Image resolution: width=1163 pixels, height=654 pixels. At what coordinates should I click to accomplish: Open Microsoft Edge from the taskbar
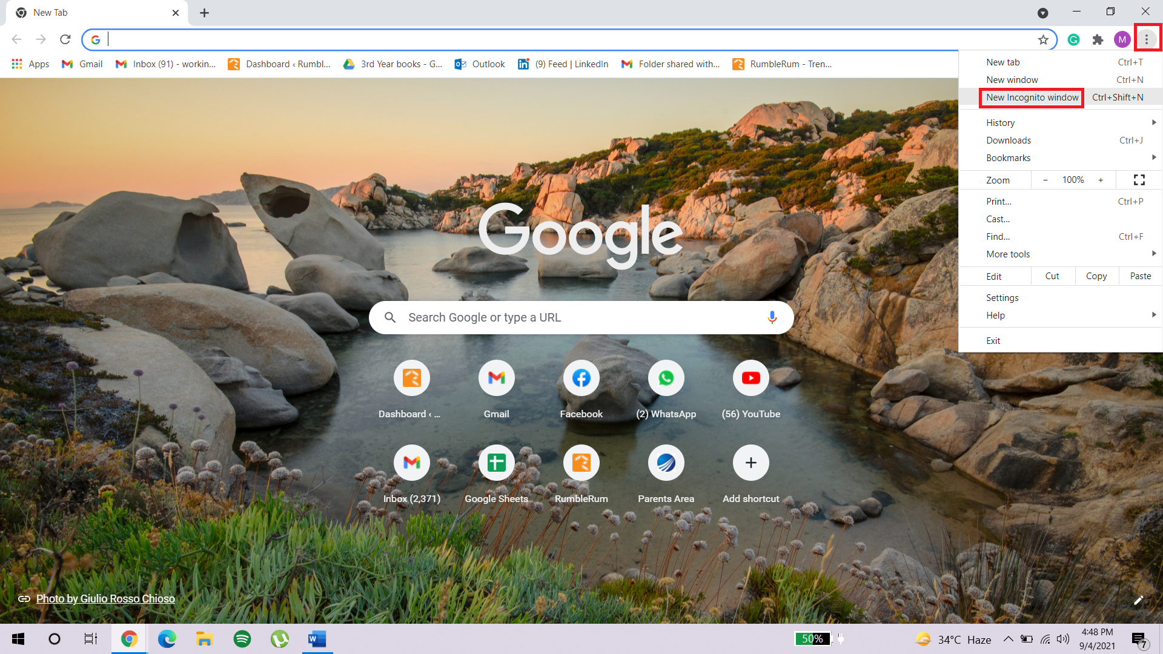167,639
